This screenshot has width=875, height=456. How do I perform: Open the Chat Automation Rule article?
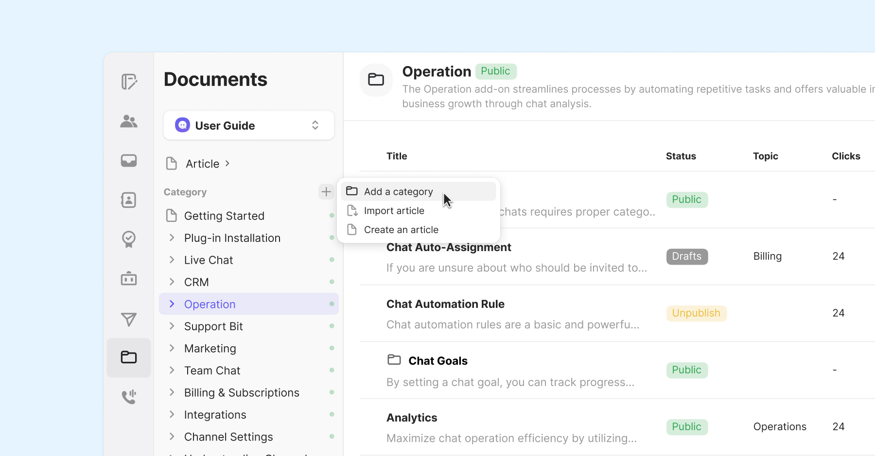(445, 304)
